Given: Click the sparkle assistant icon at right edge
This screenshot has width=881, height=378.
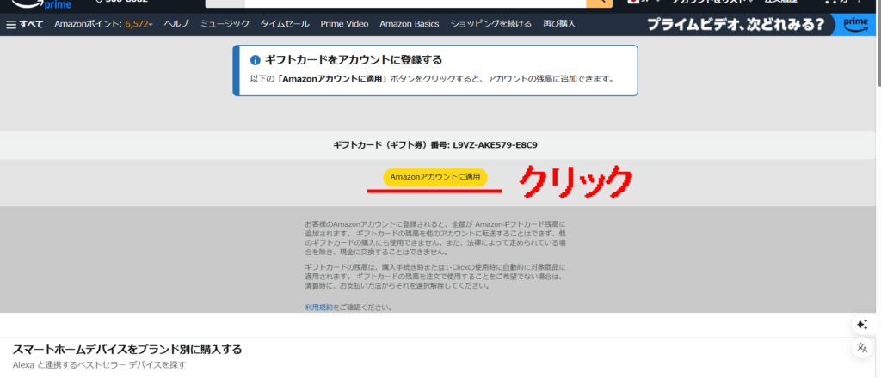Looking at the screenshot, I should point(862,324).
